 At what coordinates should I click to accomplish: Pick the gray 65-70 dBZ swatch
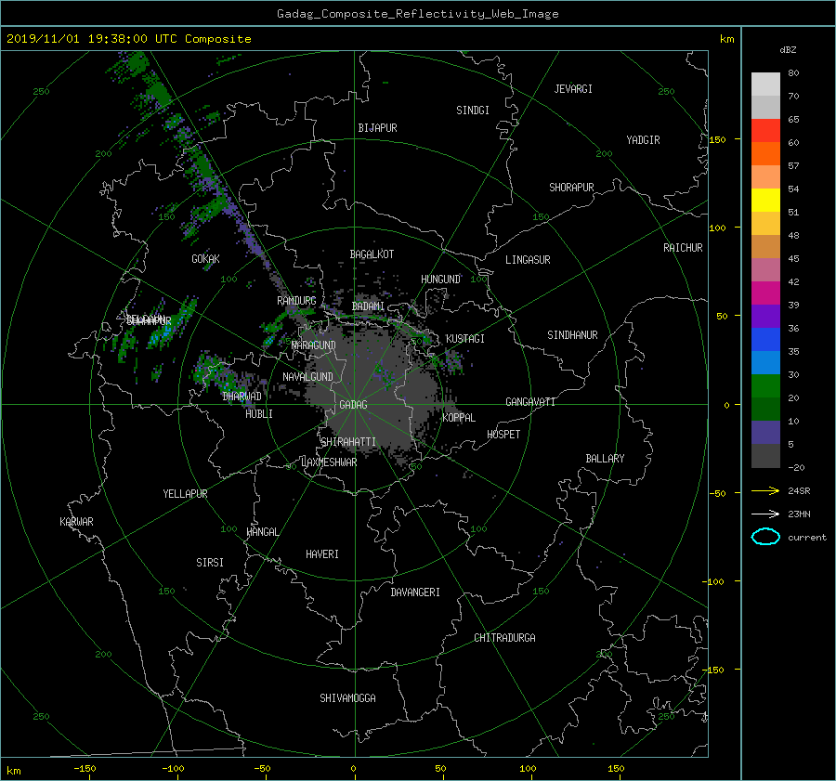click(765, 108)
